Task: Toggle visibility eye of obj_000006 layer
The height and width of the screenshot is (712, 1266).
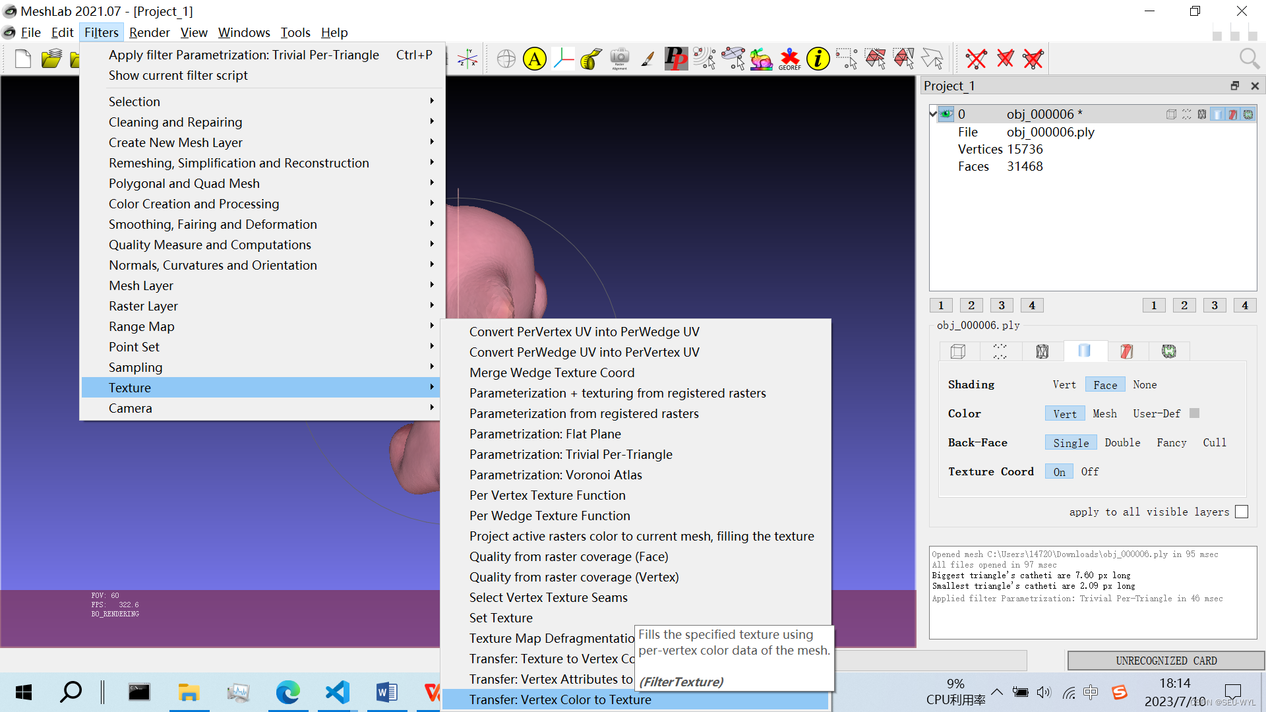Action: click(x=946, y=114)
